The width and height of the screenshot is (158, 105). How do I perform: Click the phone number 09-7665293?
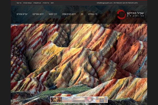(x=130, y=3)
